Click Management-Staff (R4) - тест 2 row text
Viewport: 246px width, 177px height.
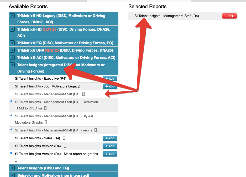(x=54, y=130)
